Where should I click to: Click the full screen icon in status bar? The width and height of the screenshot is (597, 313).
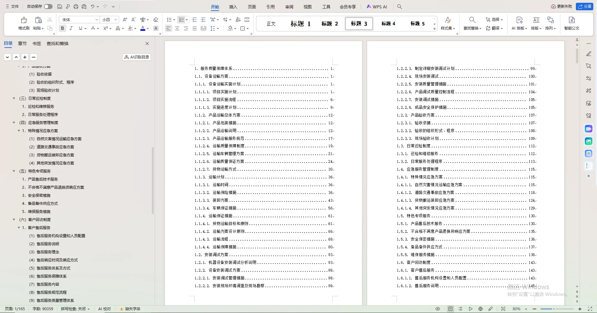tap(590, 309)
